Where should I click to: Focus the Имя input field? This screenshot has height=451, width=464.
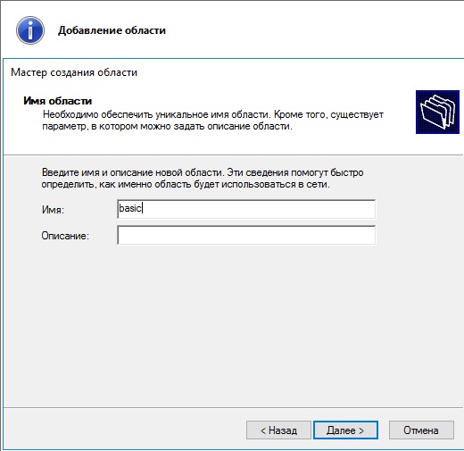246,209
